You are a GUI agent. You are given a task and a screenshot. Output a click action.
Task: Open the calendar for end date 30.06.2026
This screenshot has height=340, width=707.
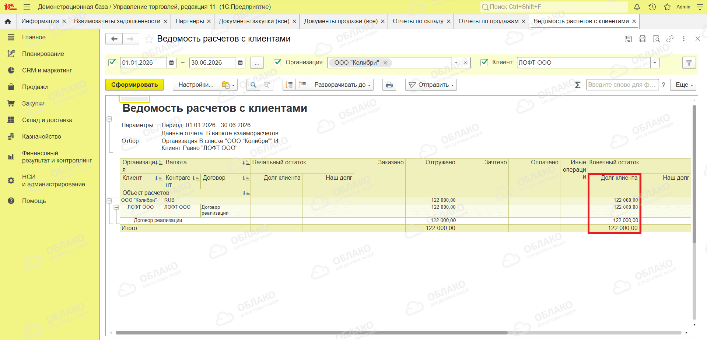click(240, 63)
